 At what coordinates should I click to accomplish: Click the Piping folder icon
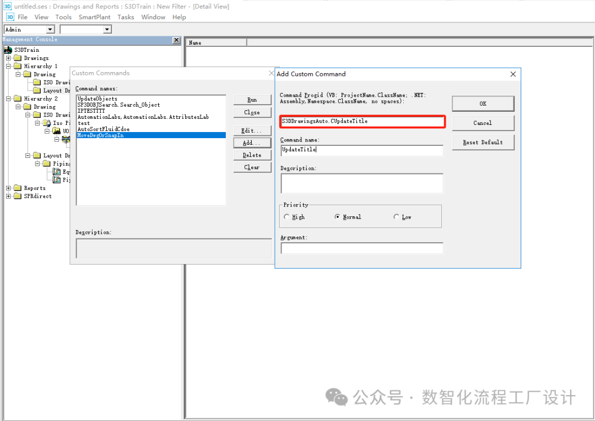click(x=47, y=163)
